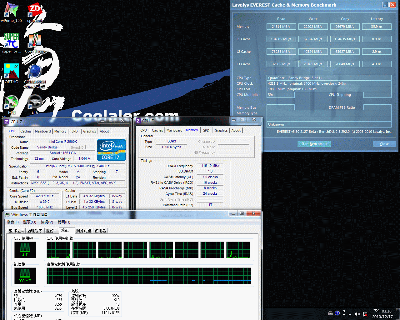Switch to CPU tab in the CPU-Z Timings window
Screen dimensions: 400x320
click(x=144, y=130)
